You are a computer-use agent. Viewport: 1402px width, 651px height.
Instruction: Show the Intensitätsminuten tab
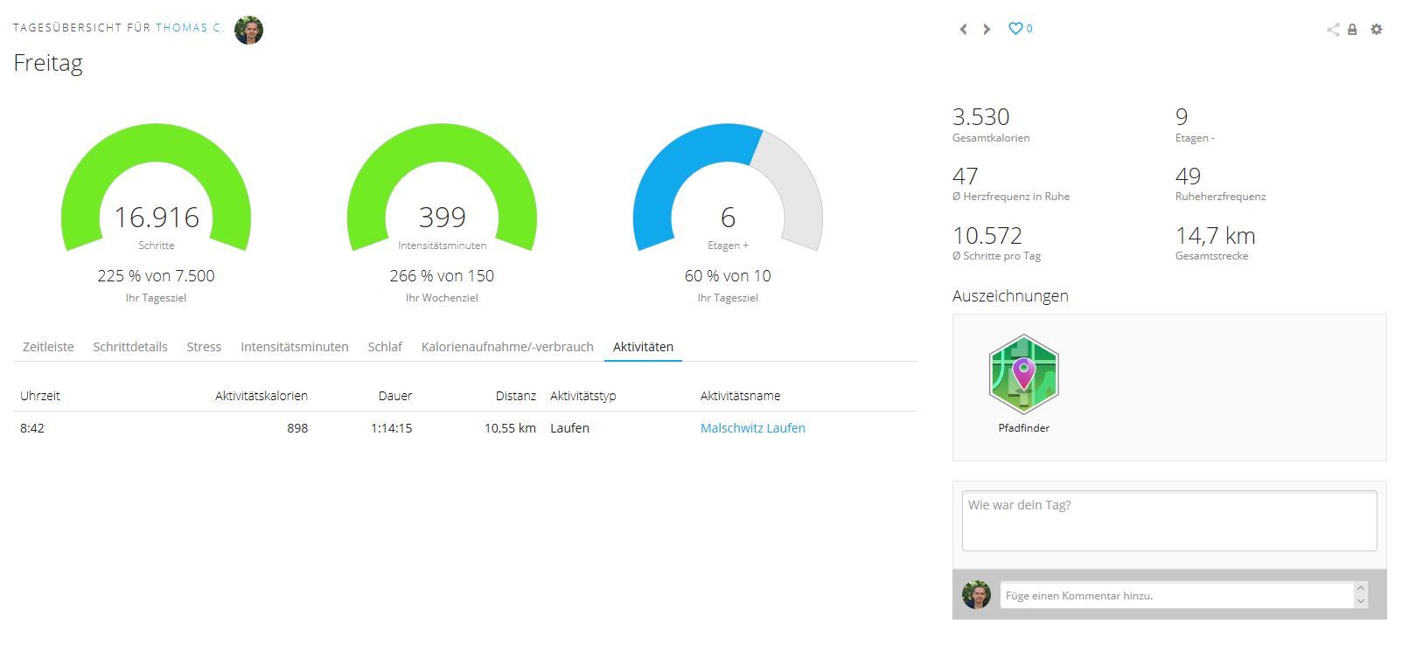294,347
